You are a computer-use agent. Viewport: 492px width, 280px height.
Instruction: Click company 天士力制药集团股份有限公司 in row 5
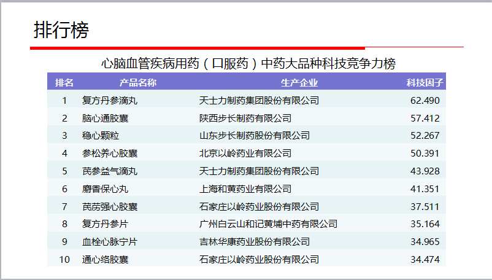click(x=259, y=171)
